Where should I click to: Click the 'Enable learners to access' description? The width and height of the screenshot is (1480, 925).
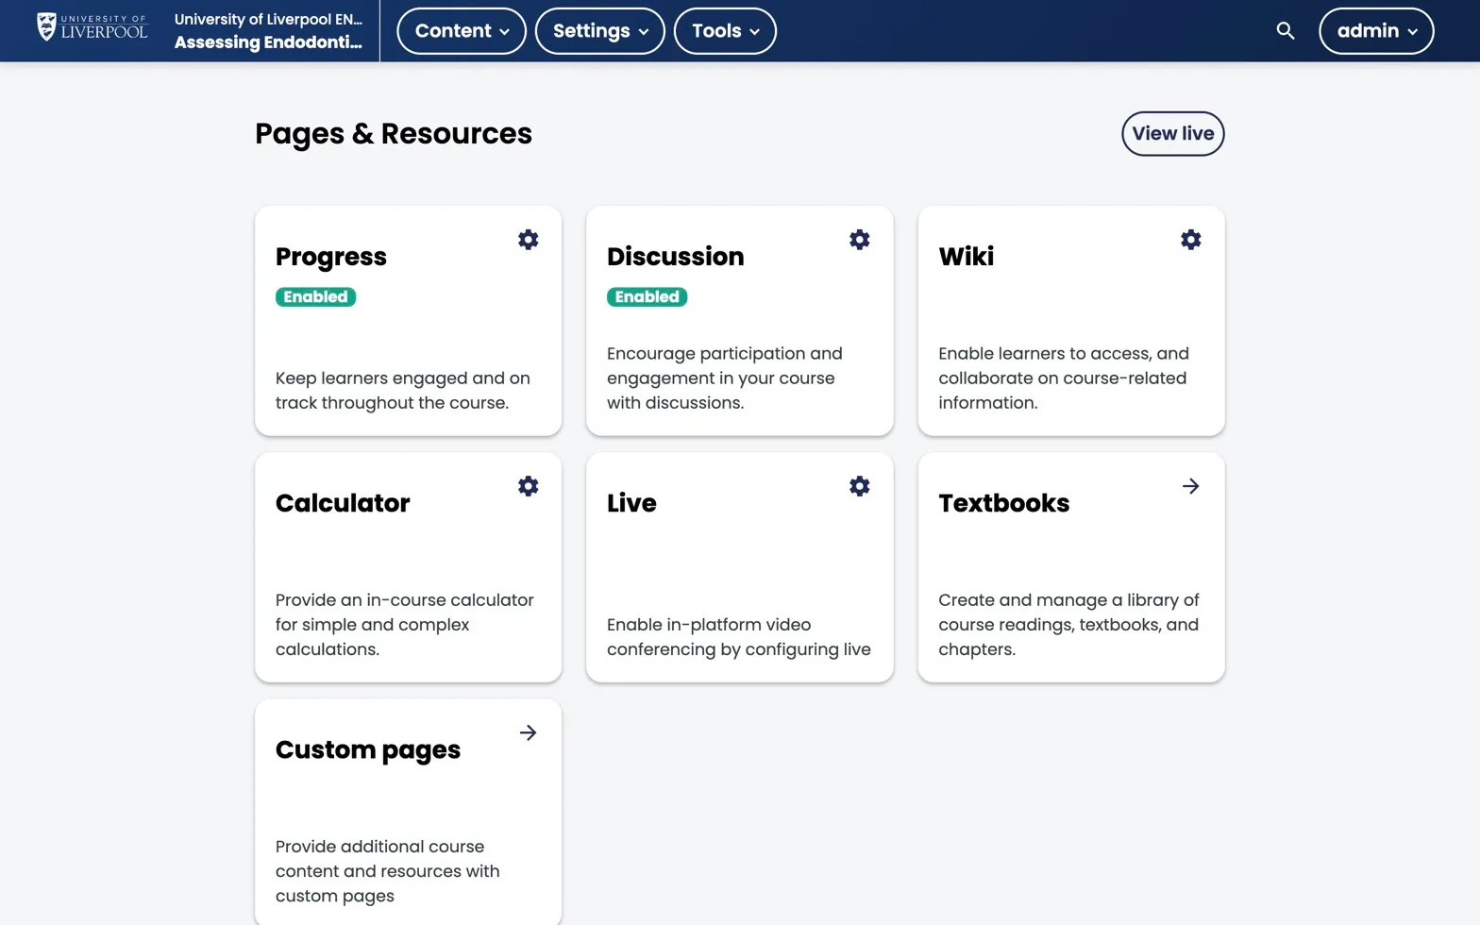pos(1064,378)
